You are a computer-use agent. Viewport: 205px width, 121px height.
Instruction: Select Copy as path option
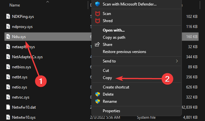pyautogui.click(x=114, y=37)
